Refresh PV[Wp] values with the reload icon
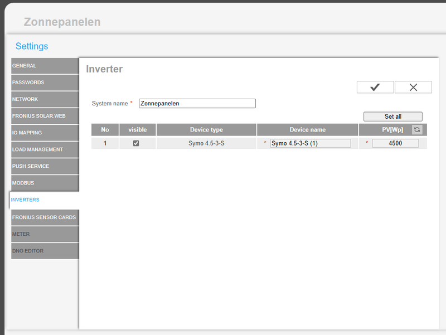 417,130
